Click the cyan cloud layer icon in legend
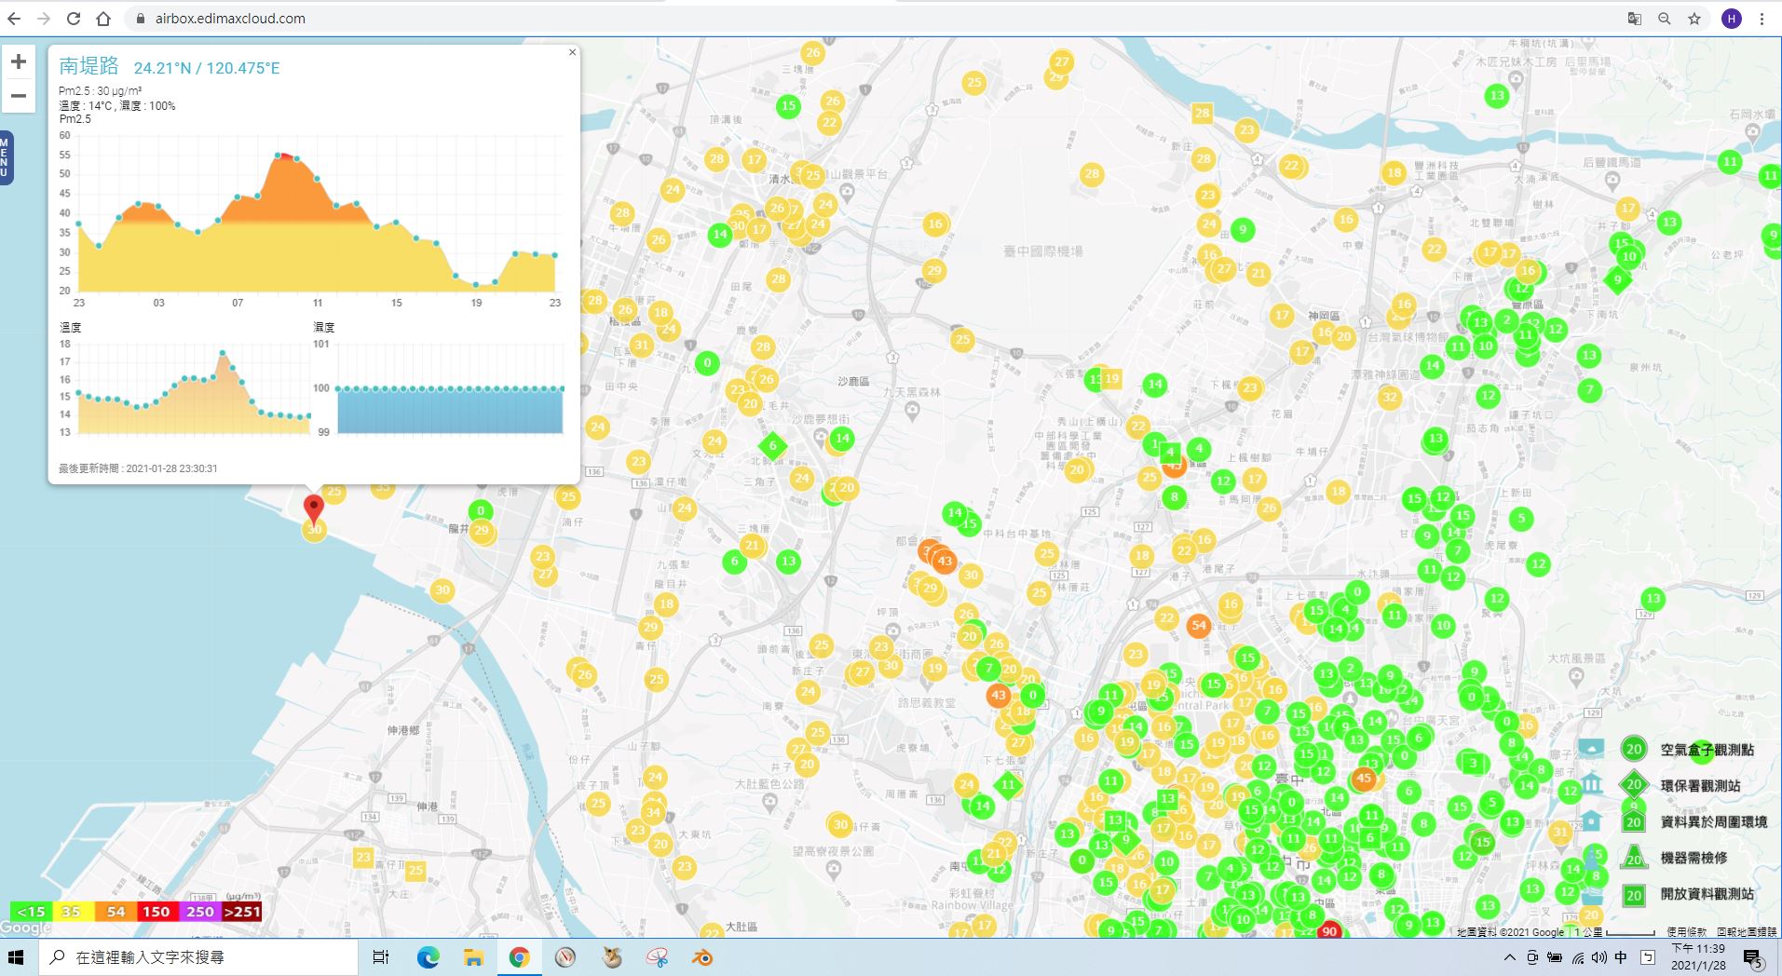Viewport: 1782px width, 976px height. [1591, 748]
